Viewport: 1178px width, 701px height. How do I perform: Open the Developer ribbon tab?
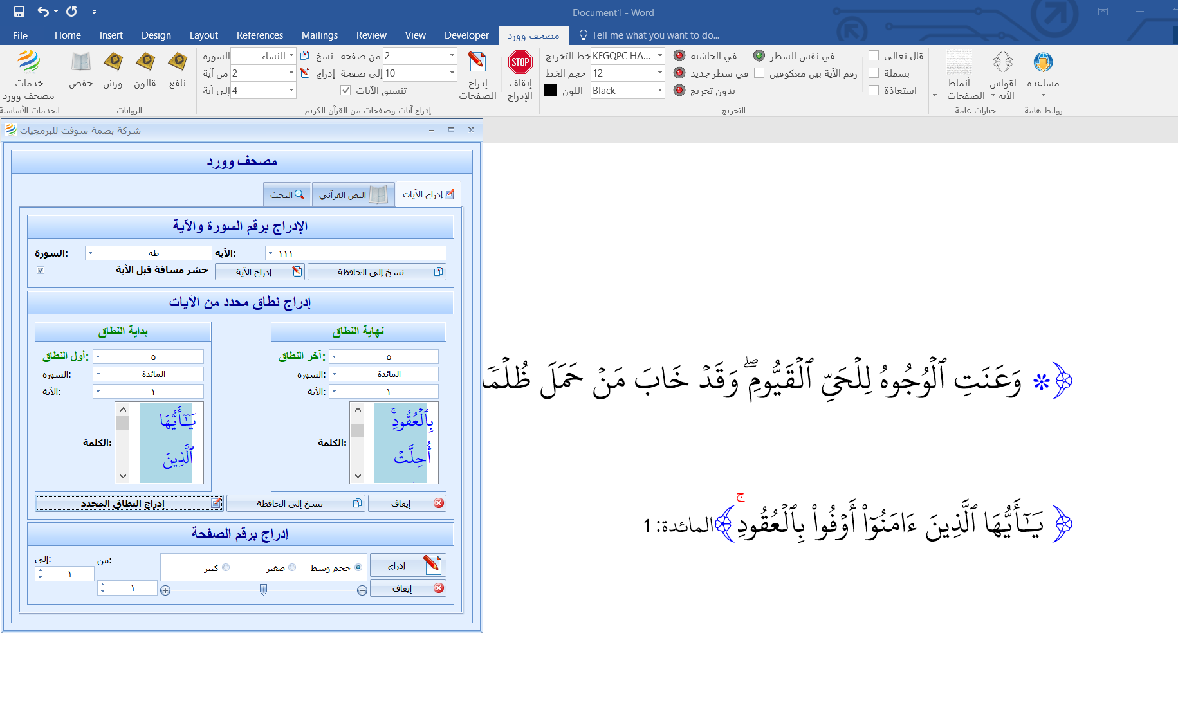[466, 35]
